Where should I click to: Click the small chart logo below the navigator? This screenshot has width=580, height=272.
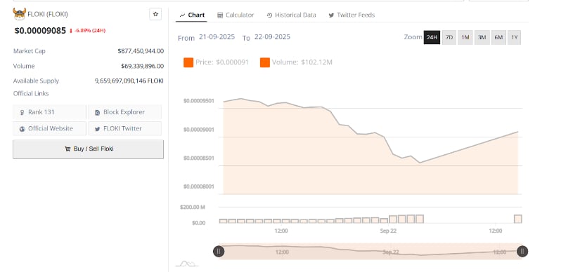186,264
